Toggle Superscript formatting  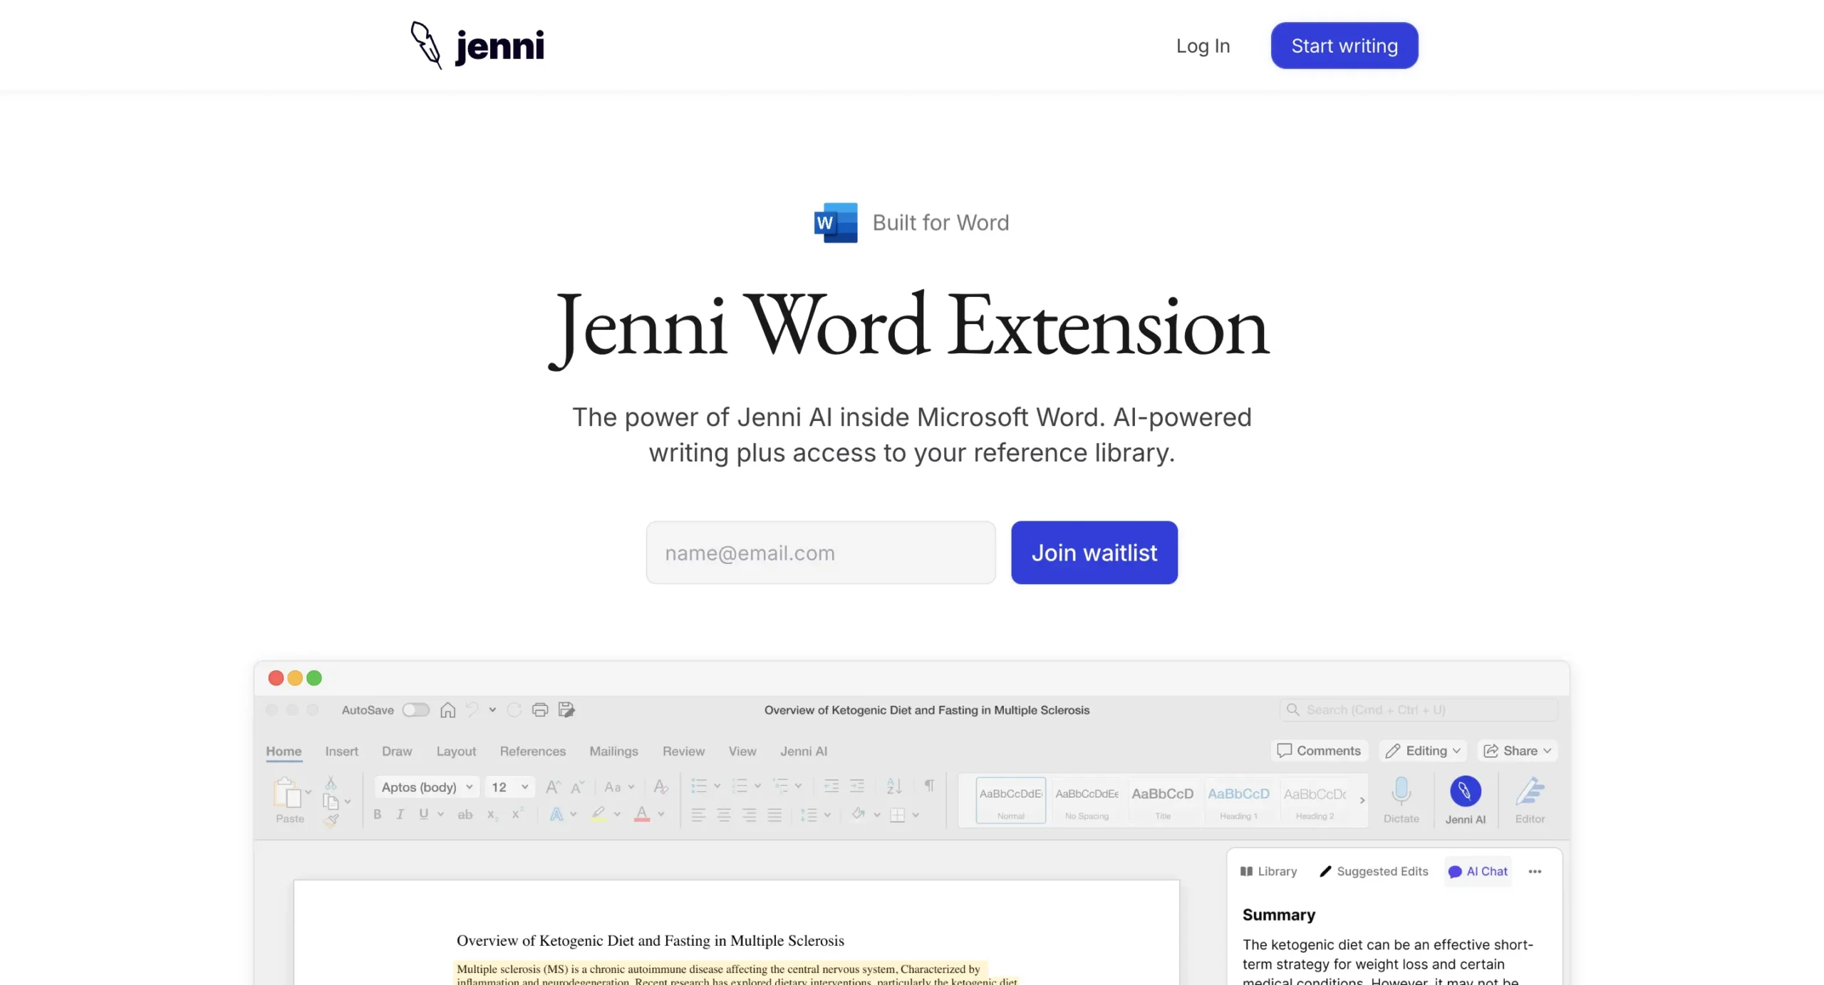[x=517, y=813]
